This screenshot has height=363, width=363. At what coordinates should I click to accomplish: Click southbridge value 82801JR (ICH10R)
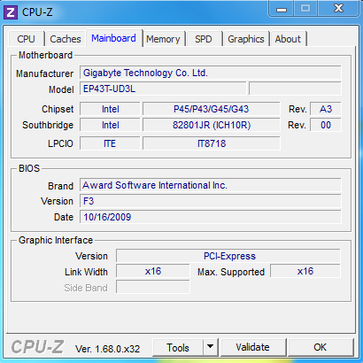click(x=212, y=125)
